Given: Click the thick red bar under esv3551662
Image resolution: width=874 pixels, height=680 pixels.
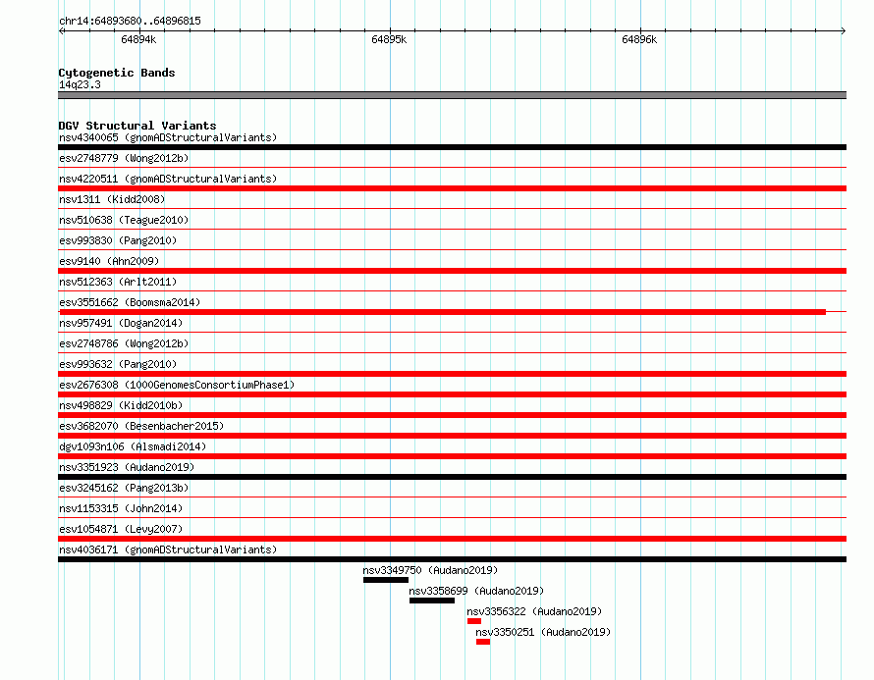Looking at the screenshot, I should click(x=443, y=312).
